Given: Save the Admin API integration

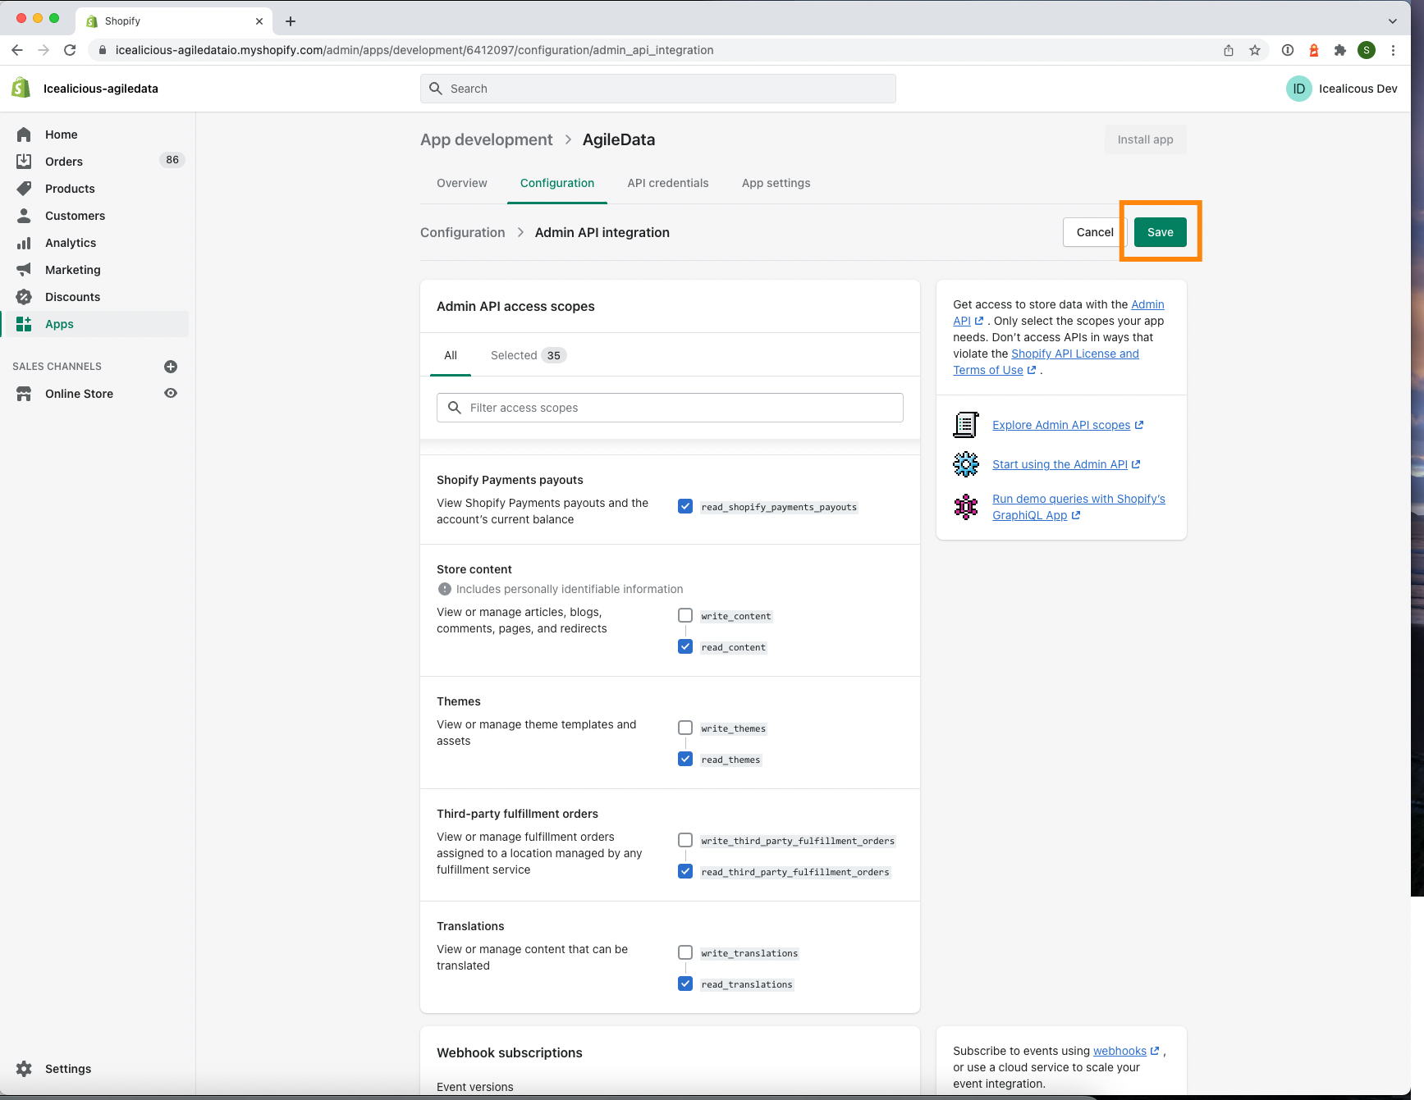Looking at the screenshot, I should coord(1160,232).
